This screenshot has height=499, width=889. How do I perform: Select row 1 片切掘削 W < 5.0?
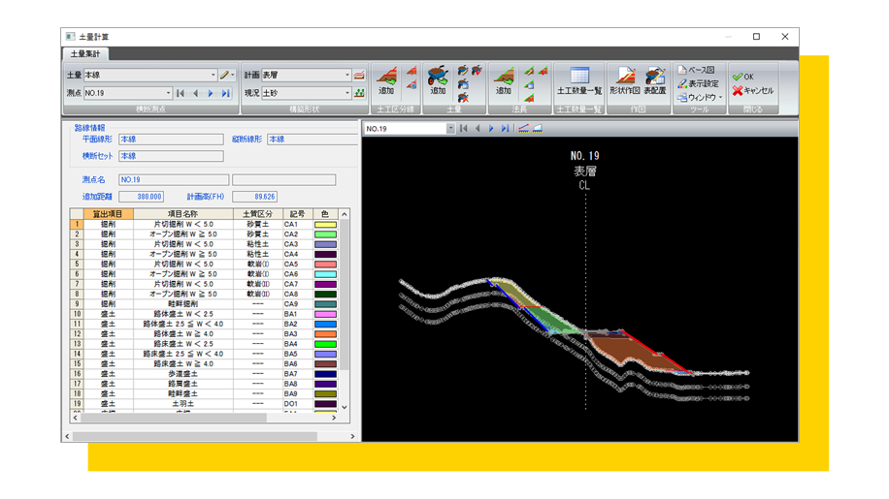point(205,225)
